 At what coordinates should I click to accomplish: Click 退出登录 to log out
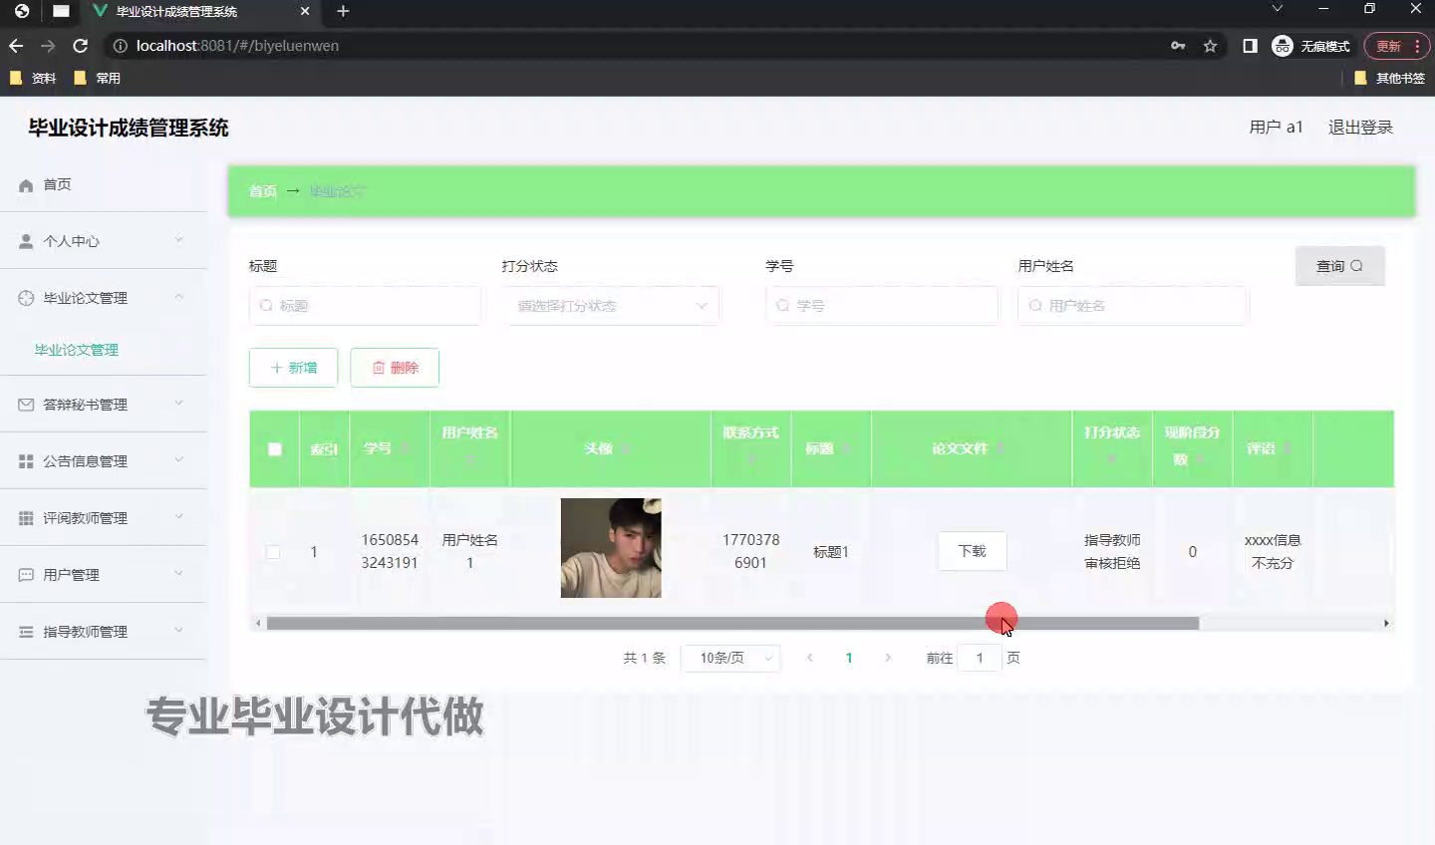[x=1360, y=128]
